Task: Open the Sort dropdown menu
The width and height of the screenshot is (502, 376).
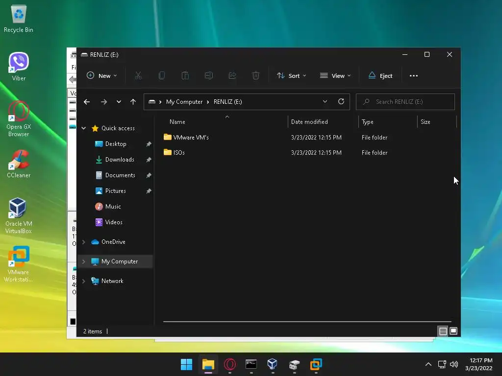Action: coord(292,76)
